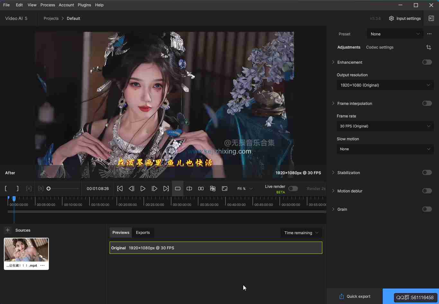Set the trim in-point bracket
Image resolution: width=439 pixels, height=304 pixels.
pyautogui.click(x=6, y=189)
